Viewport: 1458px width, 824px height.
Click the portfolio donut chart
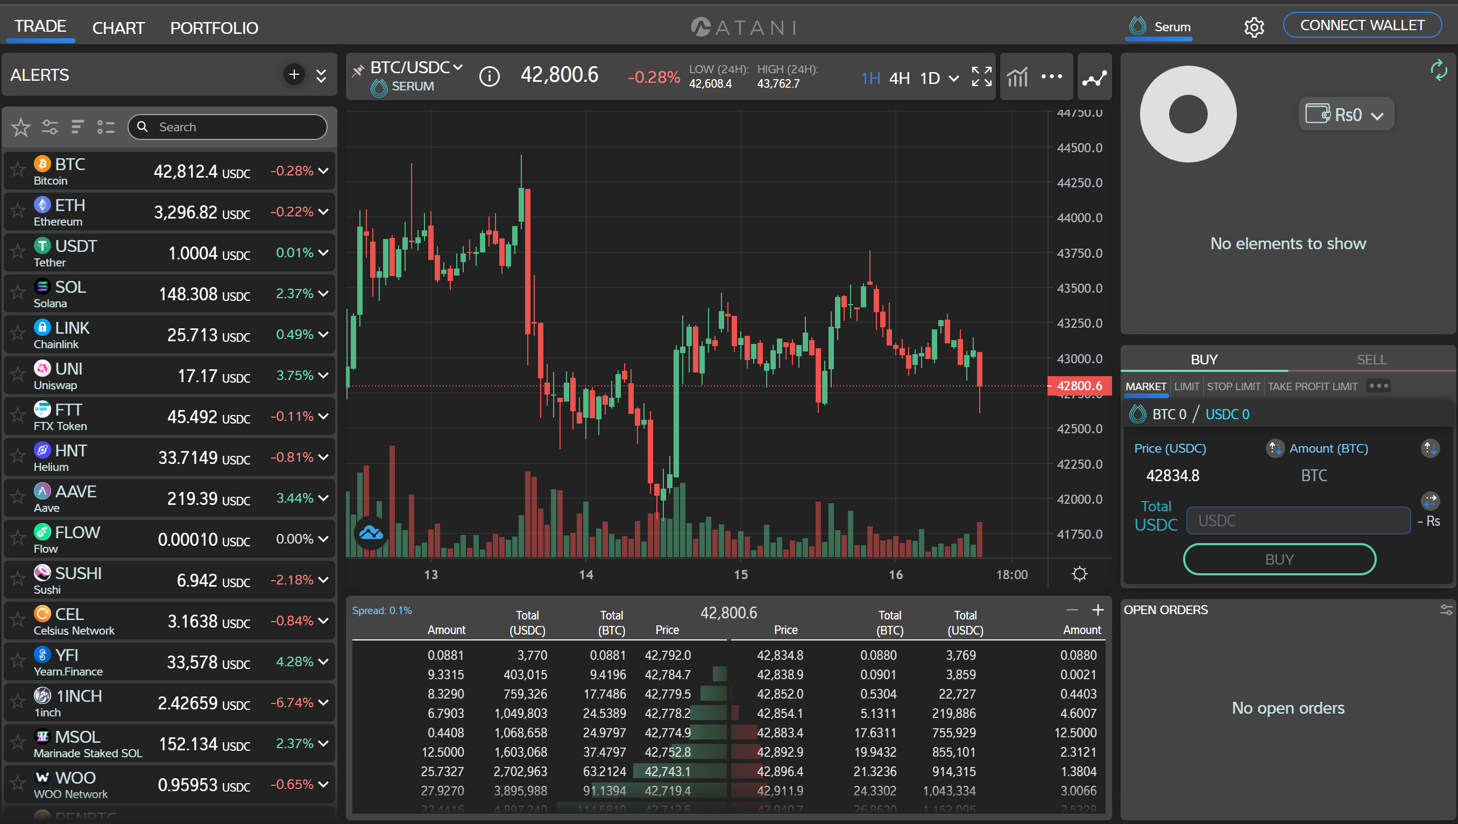point(1187,114)
